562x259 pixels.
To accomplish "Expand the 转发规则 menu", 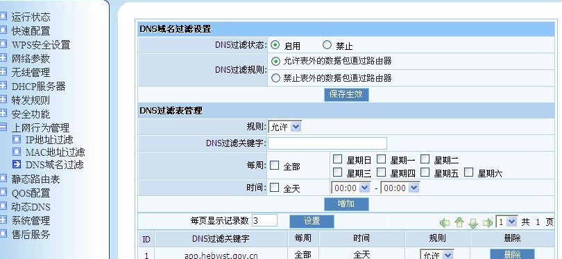I will [x=3, y=100].
